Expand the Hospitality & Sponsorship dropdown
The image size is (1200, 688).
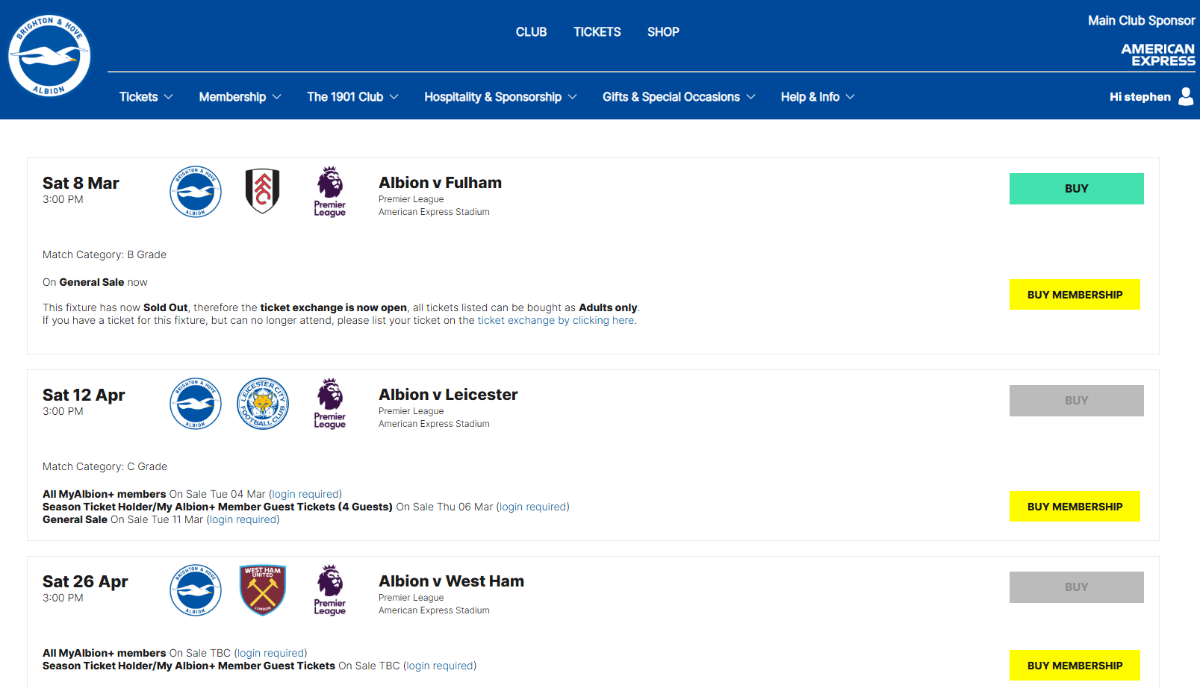pos(500,97)
